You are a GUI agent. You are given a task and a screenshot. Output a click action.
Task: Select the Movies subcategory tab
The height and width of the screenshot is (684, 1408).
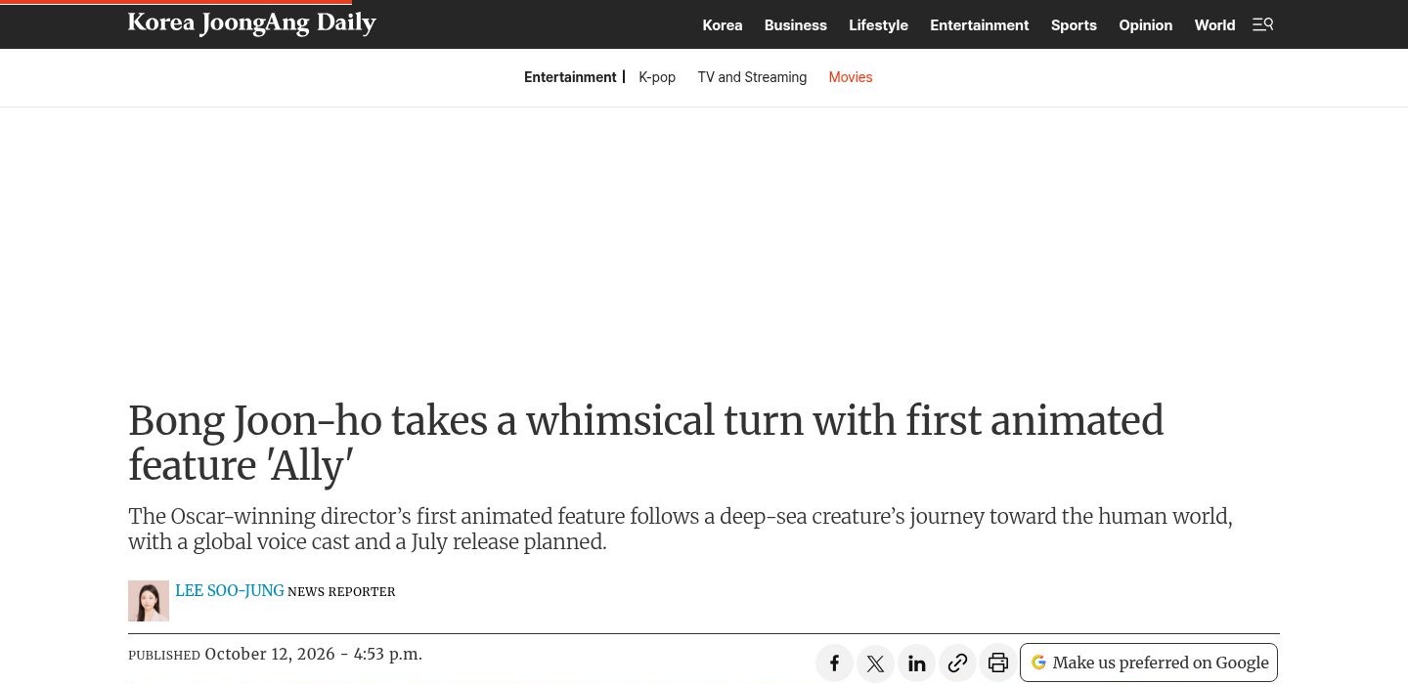pos(851,77)
